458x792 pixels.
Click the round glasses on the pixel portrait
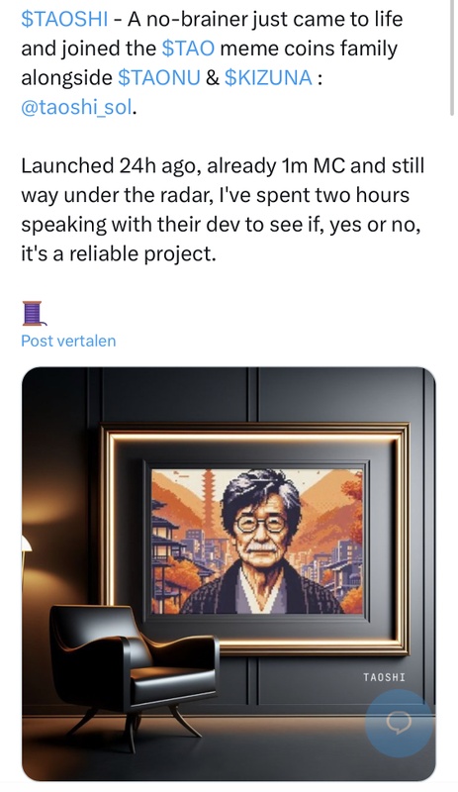click(261, 523)
